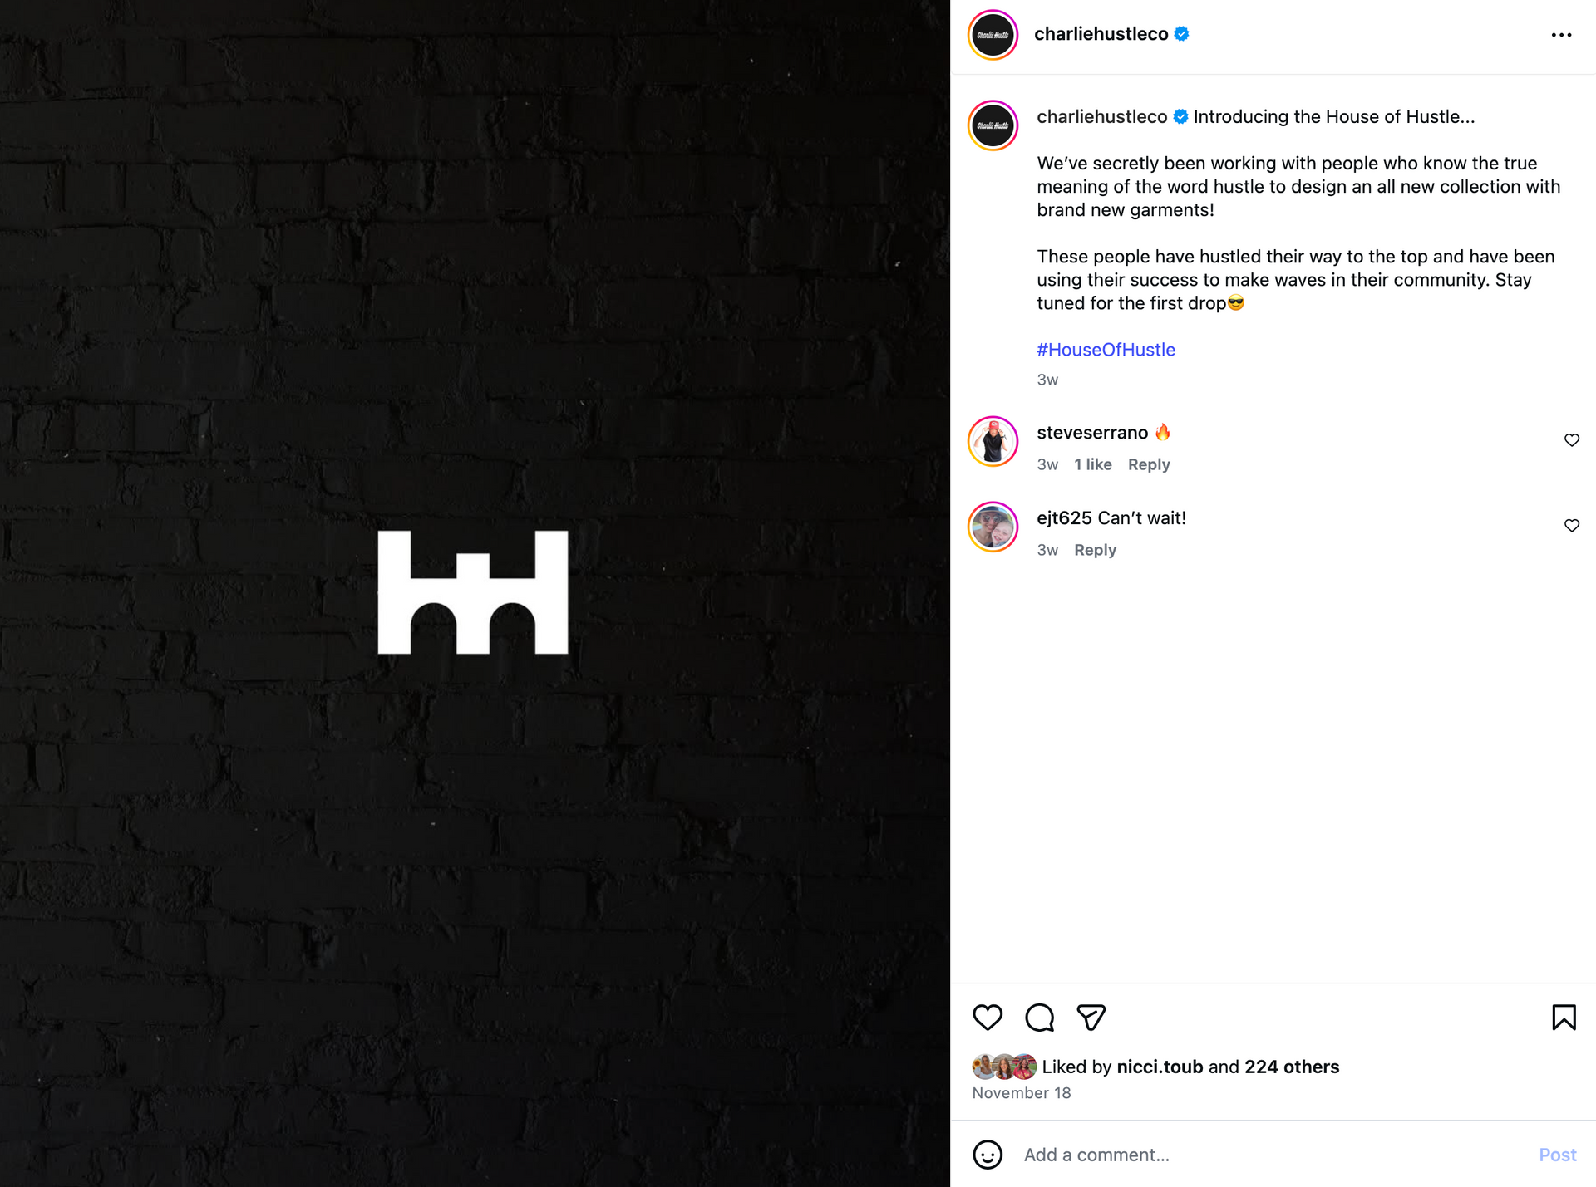Open the '224 others' likes list

[x=1292, y=1067]
